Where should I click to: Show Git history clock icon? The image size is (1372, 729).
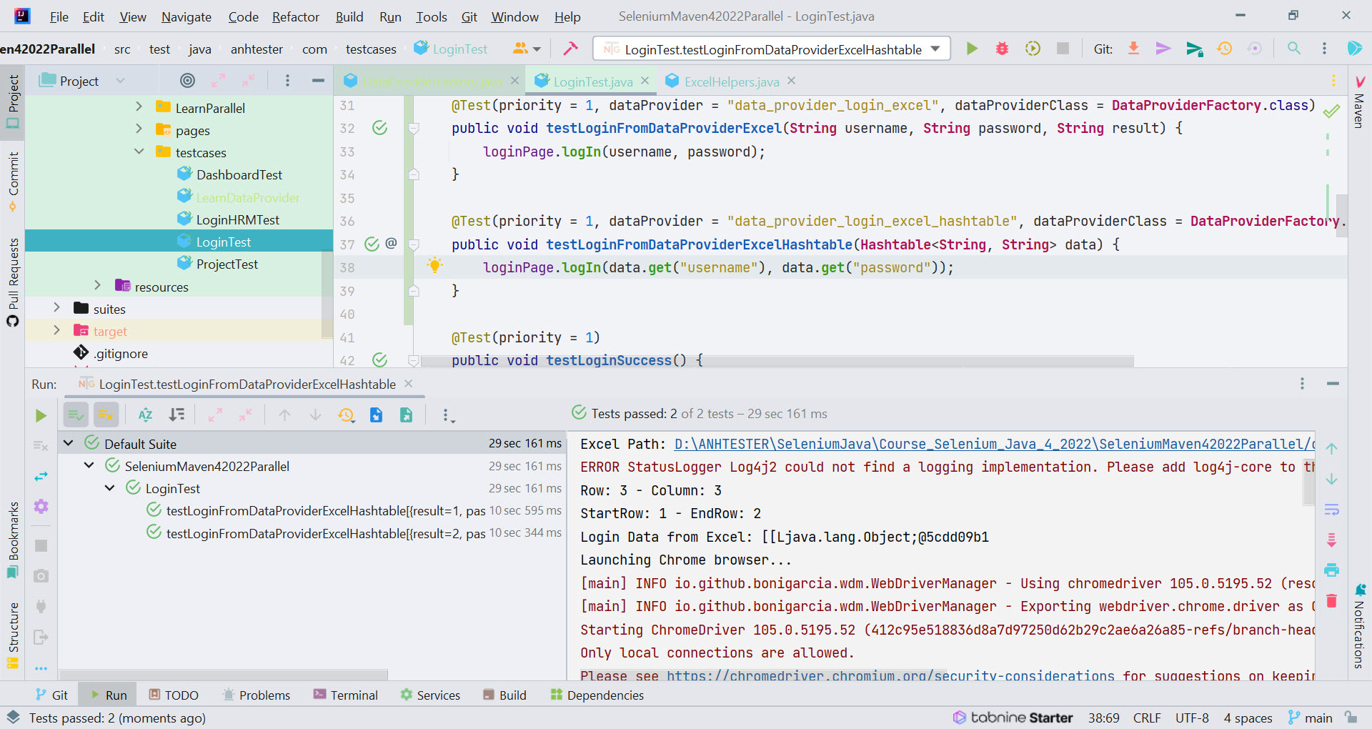[x=1225, y=49]
